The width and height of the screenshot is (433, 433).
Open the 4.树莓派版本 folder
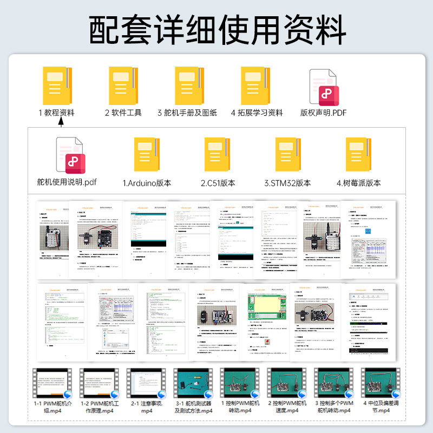358,154
